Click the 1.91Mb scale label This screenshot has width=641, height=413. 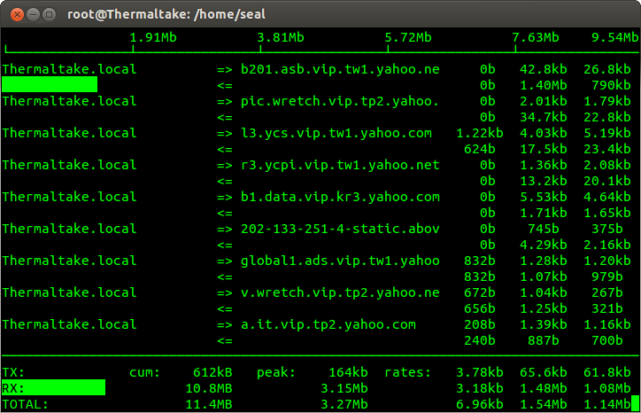coord(153,37)
